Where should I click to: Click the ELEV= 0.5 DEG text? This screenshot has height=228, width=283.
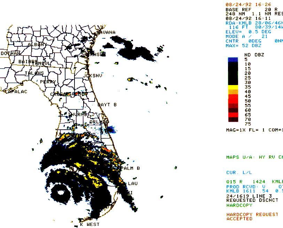pos(248,32)
